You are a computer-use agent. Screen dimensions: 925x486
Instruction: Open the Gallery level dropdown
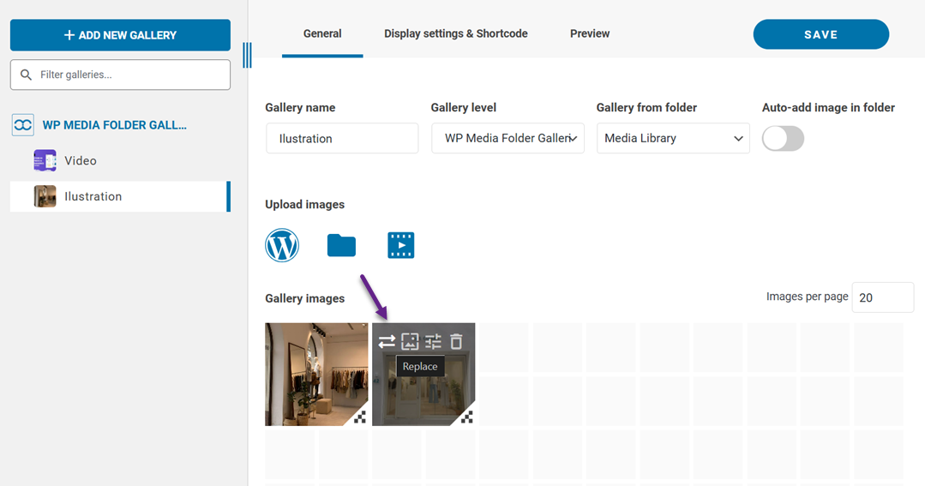pyautogui.click(x=508, y=139)
